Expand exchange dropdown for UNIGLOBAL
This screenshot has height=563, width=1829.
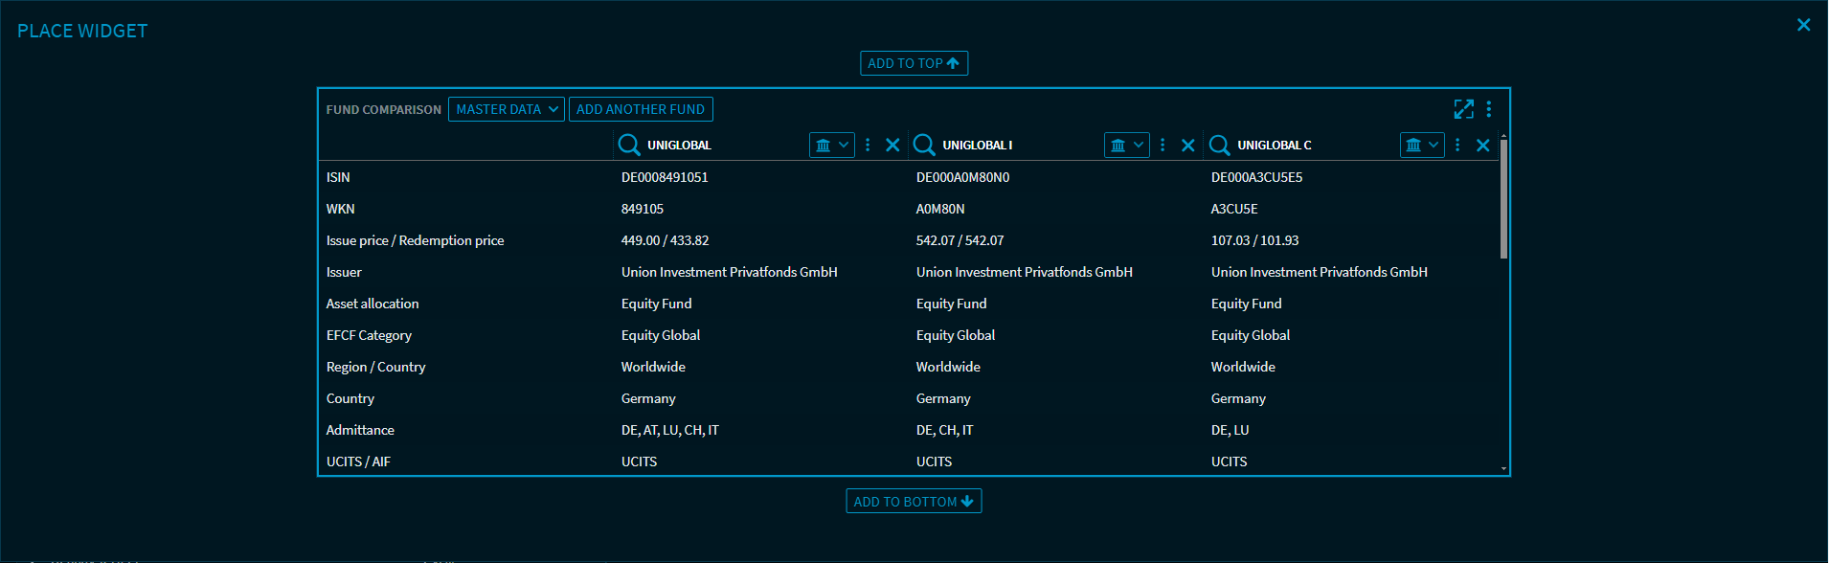coord(832,146)
